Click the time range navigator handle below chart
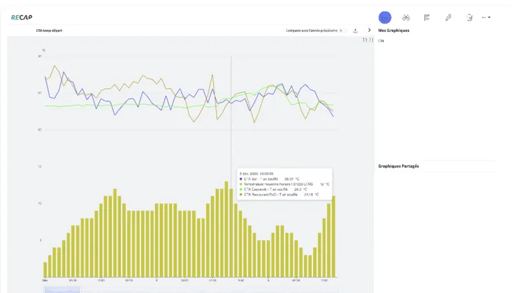Viewport: 512px width, 293px height. tap(62, 290)
